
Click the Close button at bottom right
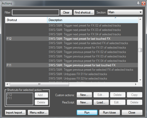coord(132,113)
